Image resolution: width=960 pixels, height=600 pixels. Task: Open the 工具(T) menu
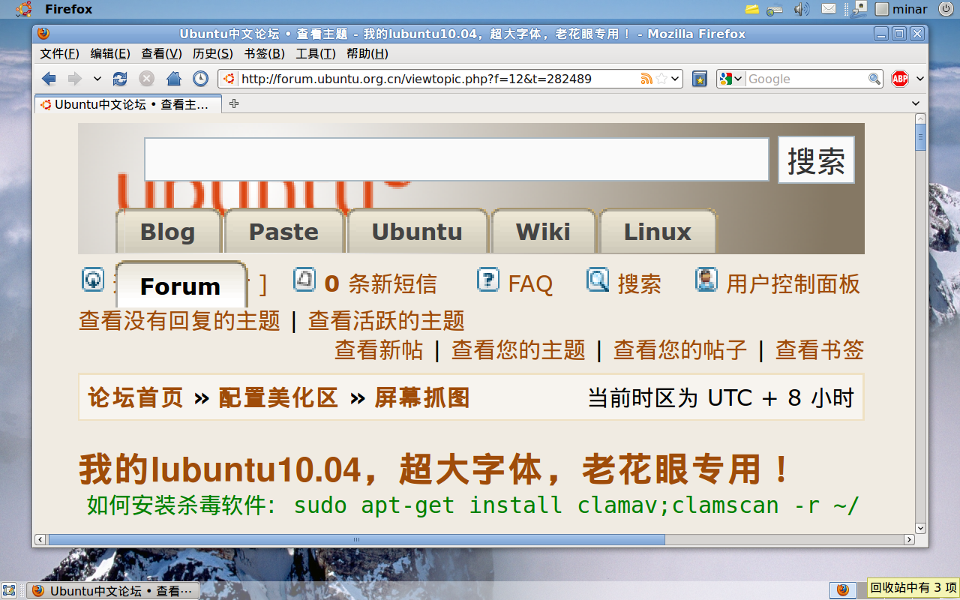pos(315,54)
